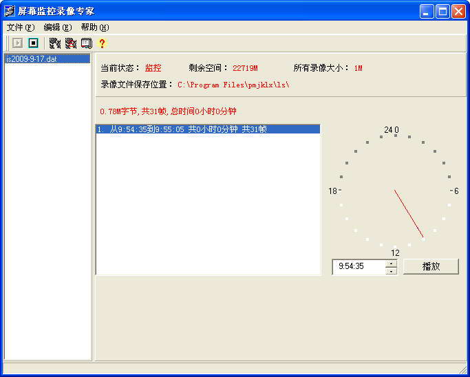Open the 文件 menu
Viewport: 470px width, 377px height.
pos(20,28)
